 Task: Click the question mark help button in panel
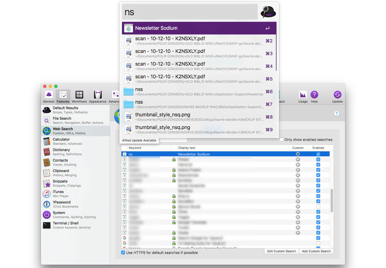pyautogui.click(x=337, y=114)
